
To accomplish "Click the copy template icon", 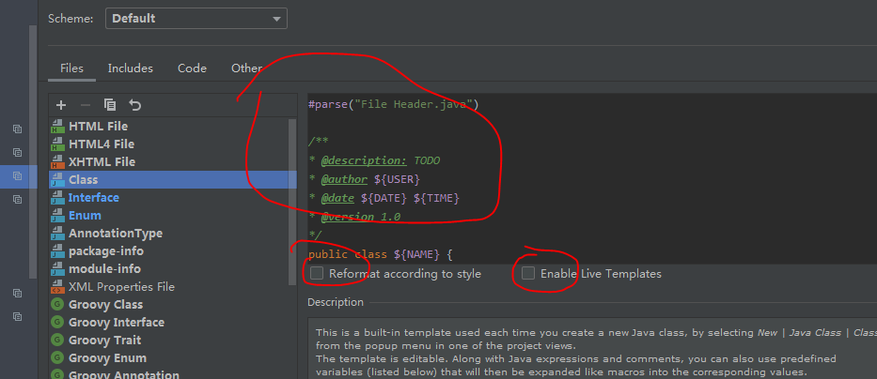I will [110, 105].
